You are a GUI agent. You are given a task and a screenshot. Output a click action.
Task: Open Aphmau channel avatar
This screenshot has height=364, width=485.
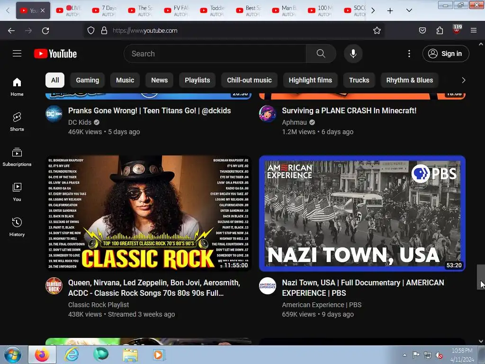tap(268, 114)
